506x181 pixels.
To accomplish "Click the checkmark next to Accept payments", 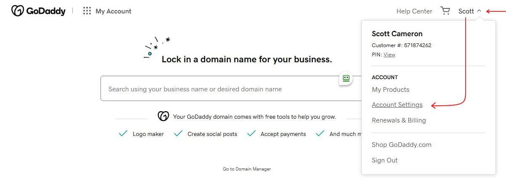I will pyautogui.click(x=252, y=133).
